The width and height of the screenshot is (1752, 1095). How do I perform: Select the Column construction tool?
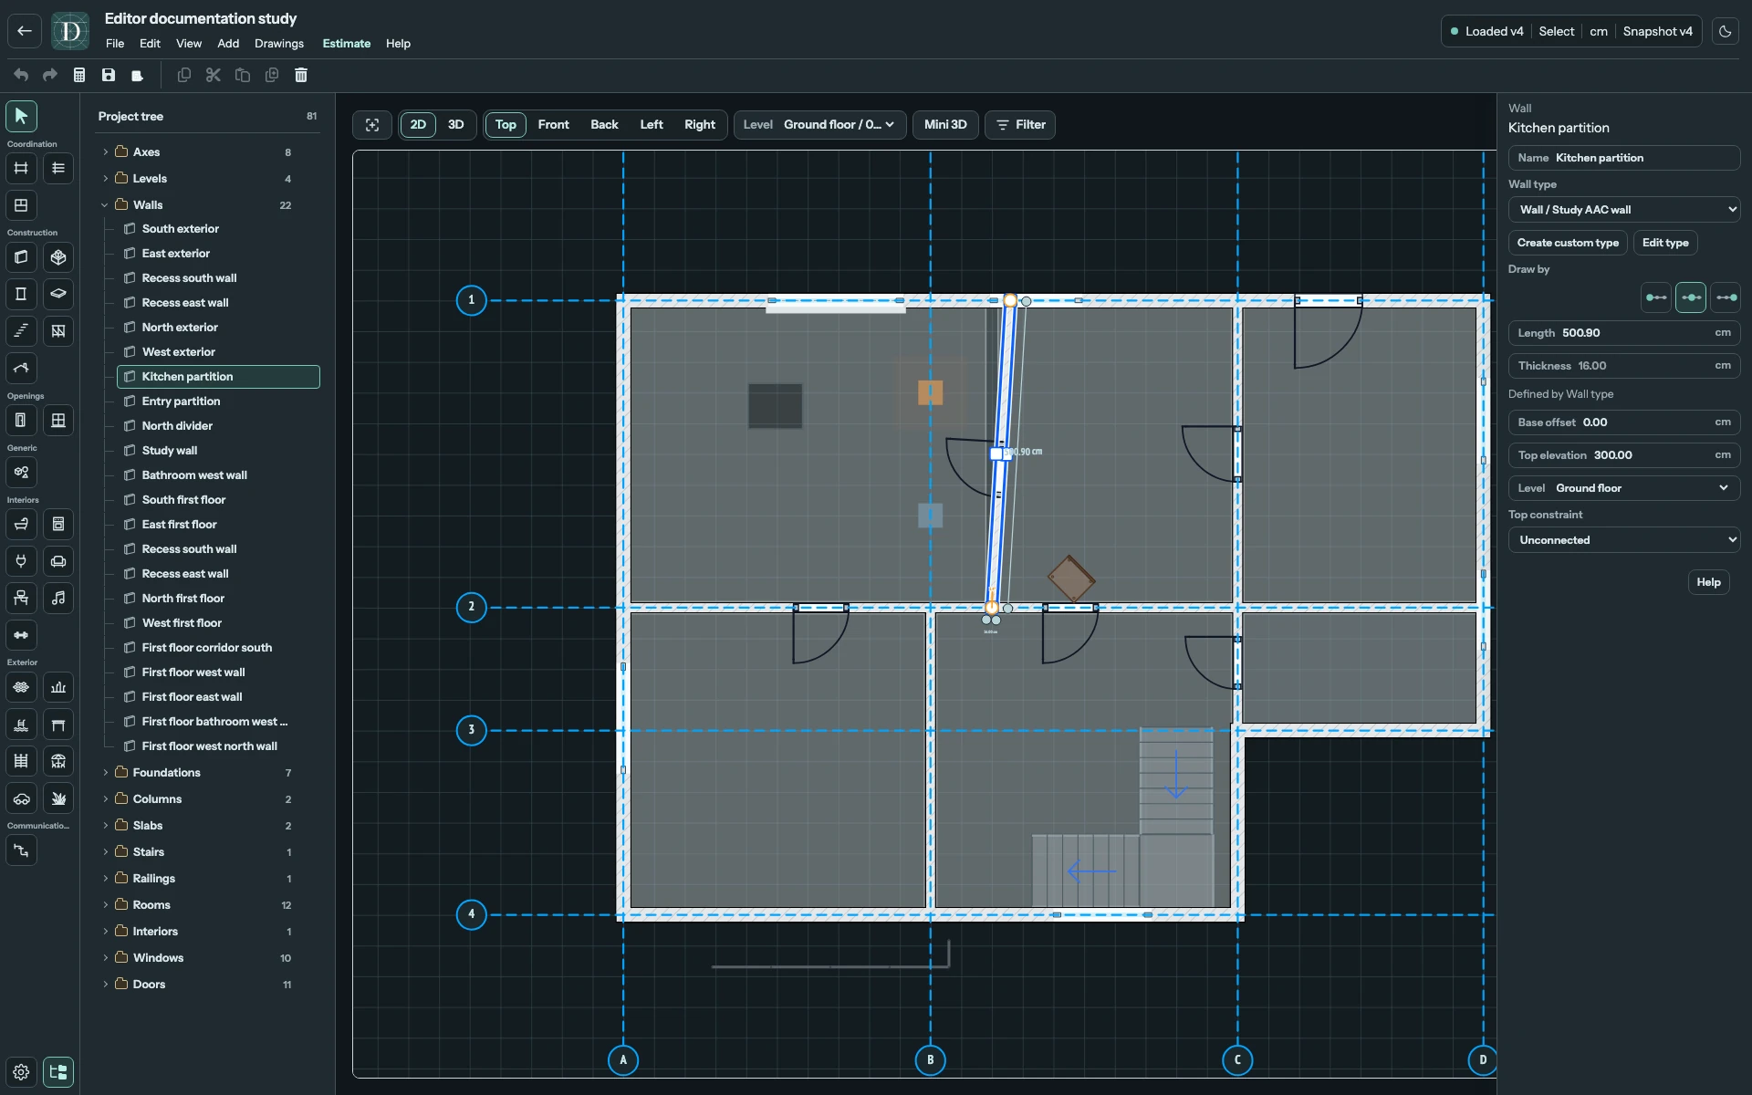(x=21, y=294)
